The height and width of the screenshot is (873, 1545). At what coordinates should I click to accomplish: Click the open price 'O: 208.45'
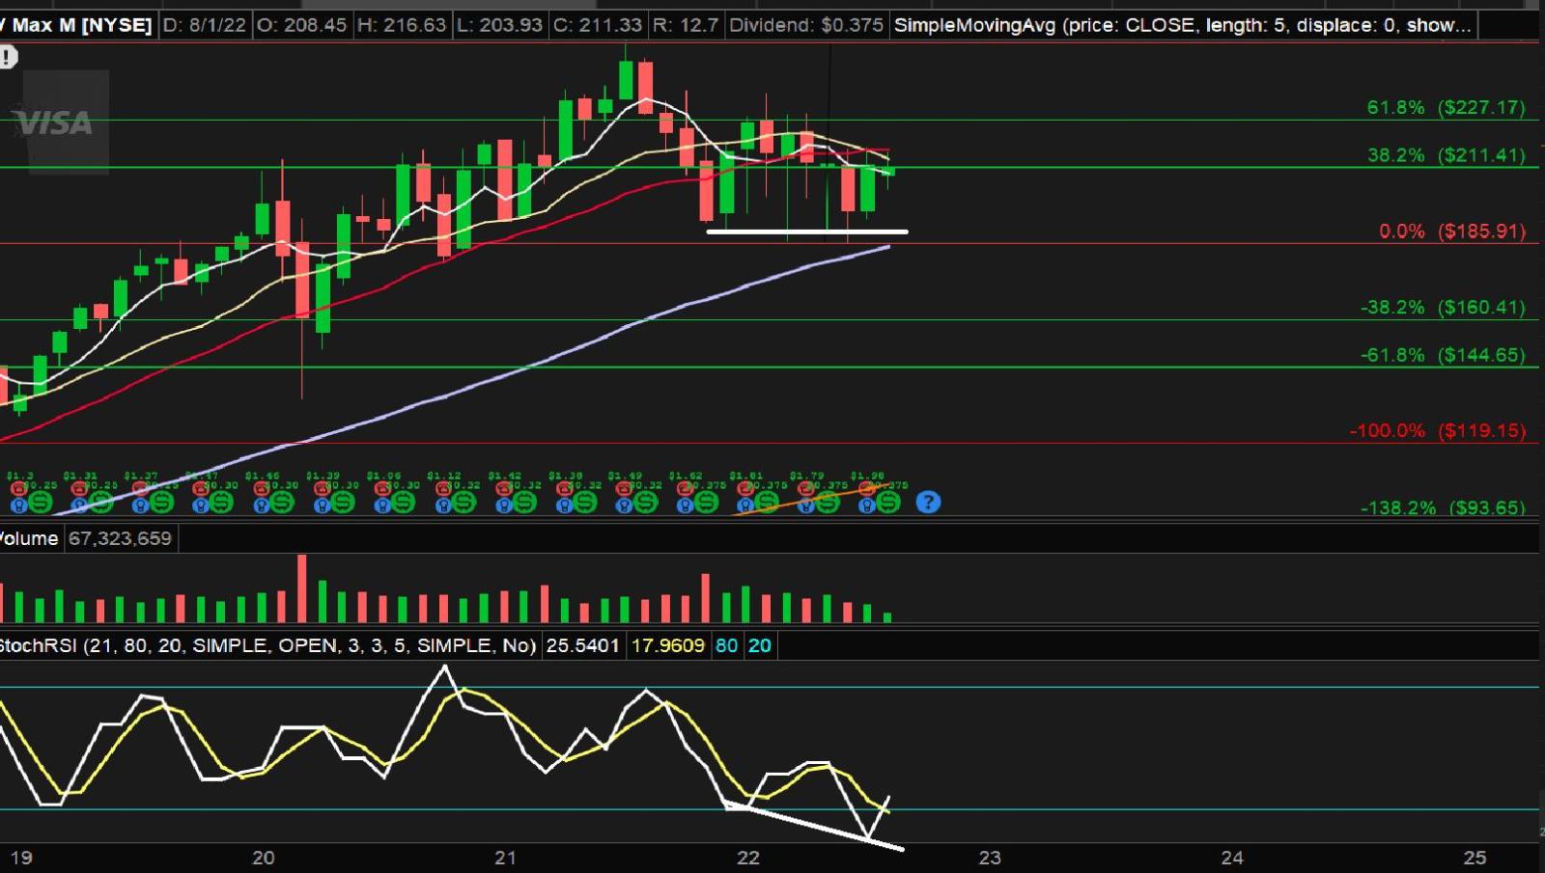[301, 25]
